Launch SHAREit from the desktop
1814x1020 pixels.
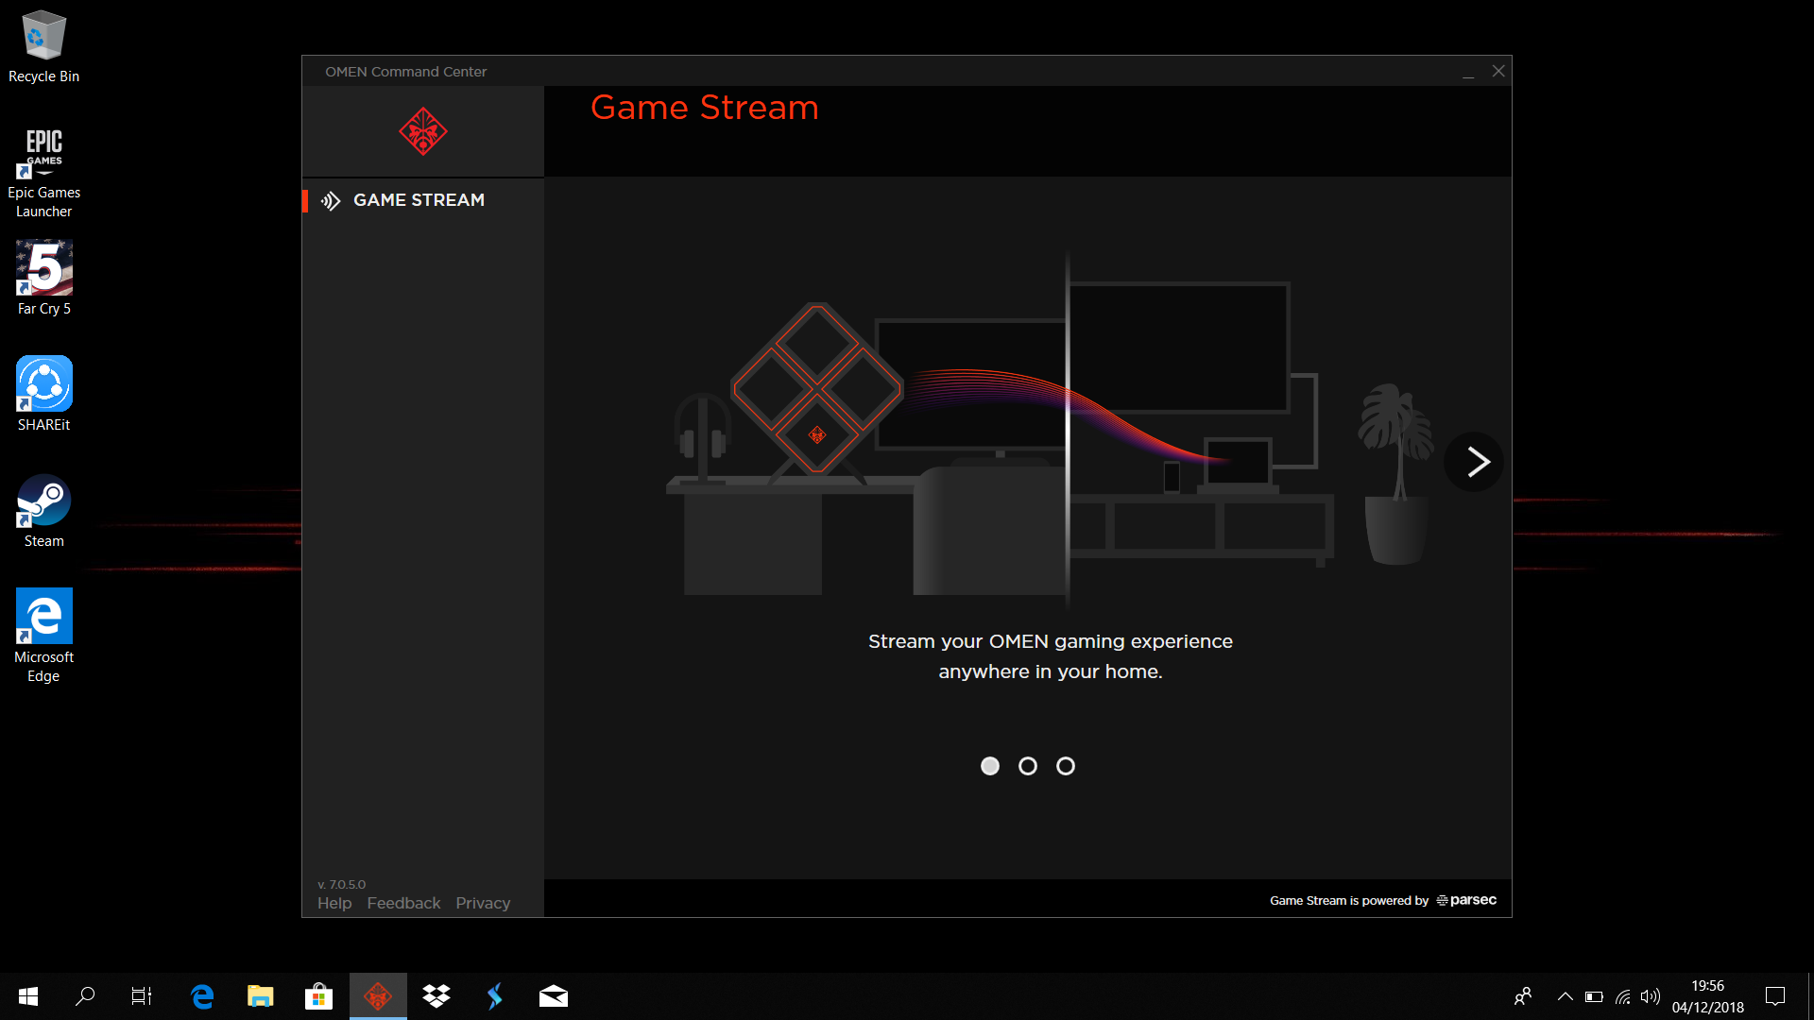pyautogui.click(x=43, y=384)
